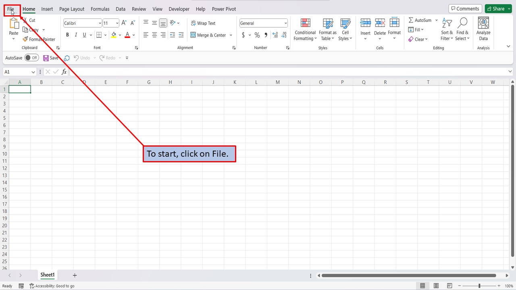The width and height of the screenshot is (516, 290).
Task: Toggle Wrap Text
Action: pyautogui.click(x=203, y=23)
